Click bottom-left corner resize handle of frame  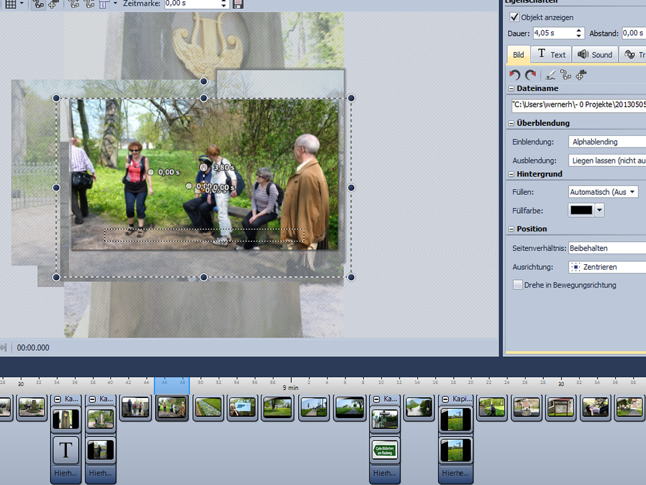pos(57,278)
